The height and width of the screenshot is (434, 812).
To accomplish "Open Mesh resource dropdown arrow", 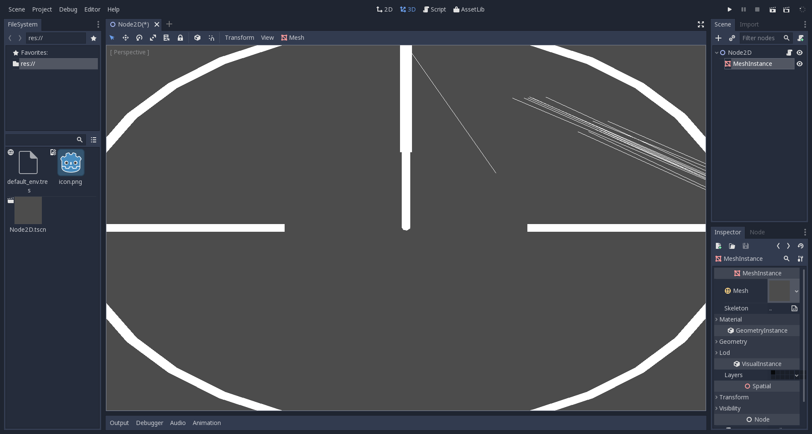I will (x=797, y=291).
